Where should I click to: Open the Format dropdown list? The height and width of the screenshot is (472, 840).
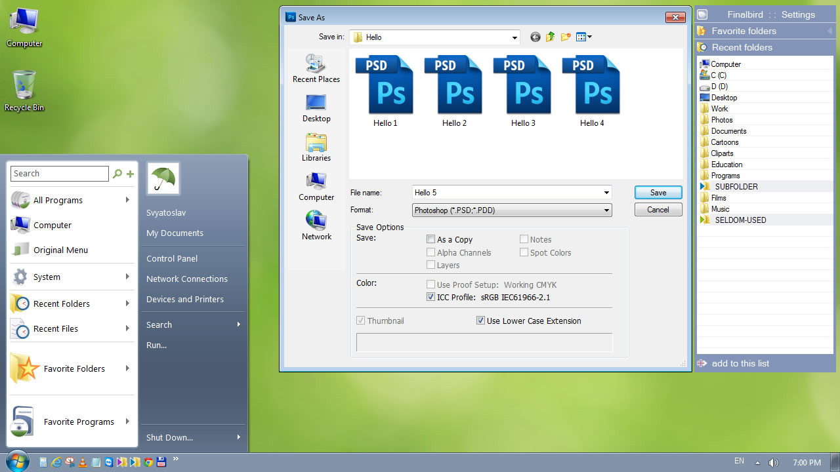click(x=512, y=210)
